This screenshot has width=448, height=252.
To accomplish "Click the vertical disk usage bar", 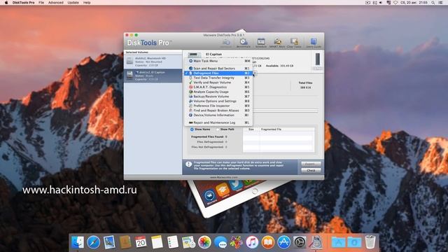I will (x=317, y=59).
